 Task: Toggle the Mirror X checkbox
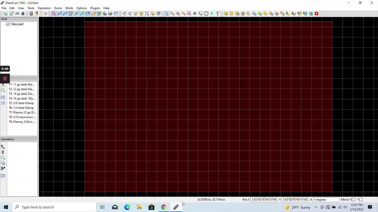353,200
